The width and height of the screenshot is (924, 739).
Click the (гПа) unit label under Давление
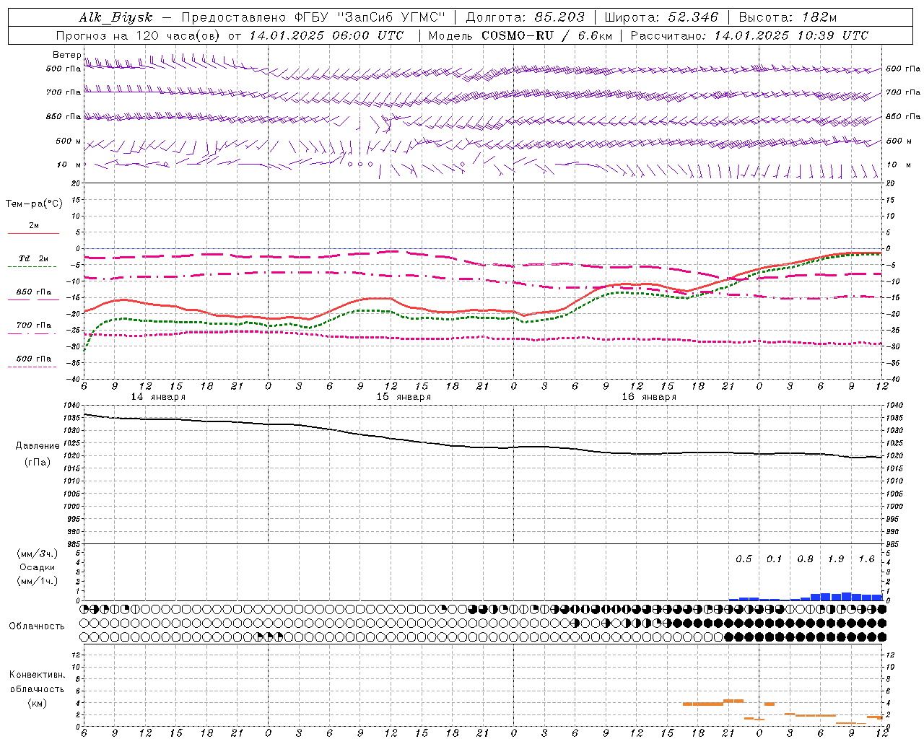pyautogui.click(x=38, y=463)
